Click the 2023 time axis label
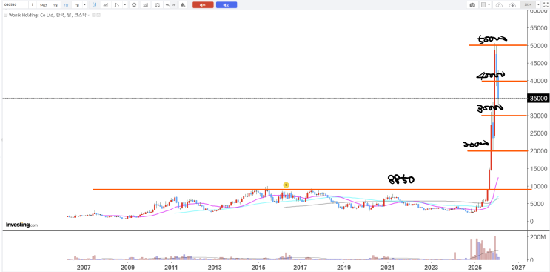Screen dimensions: 550x272 431,268
